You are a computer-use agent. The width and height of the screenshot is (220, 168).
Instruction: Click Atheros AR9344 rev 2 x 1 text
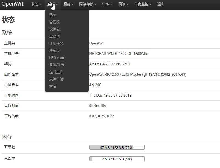click(109, 64)
